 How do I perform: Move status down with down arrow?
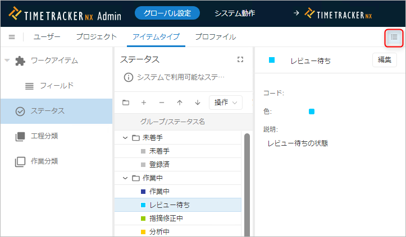(x=198, y=103)
